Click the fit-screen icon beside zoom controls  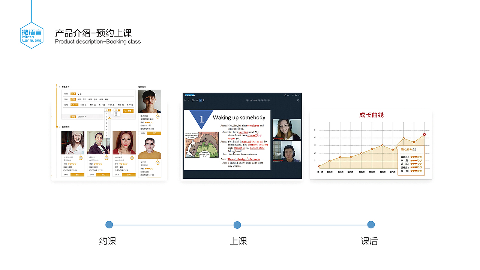(268, 100)
